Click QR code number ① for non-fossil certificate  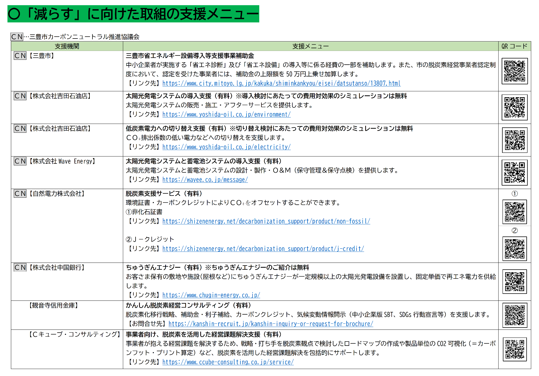coord(514,212)
